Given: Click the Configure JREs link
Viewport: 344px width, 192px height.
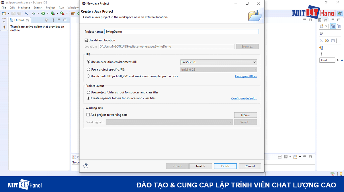Looking at the screenshot, I should click(246, 76).
